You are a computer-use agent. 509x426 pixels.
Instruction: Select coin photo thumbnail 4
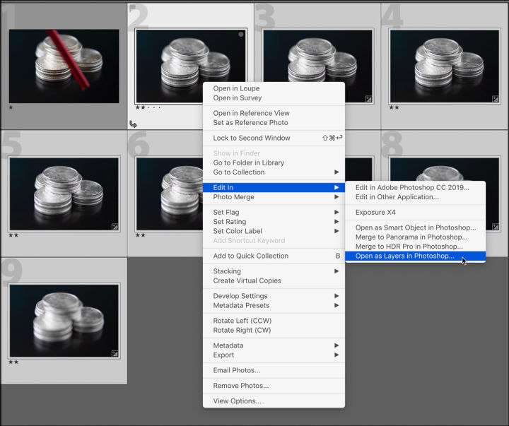point(445,66)
